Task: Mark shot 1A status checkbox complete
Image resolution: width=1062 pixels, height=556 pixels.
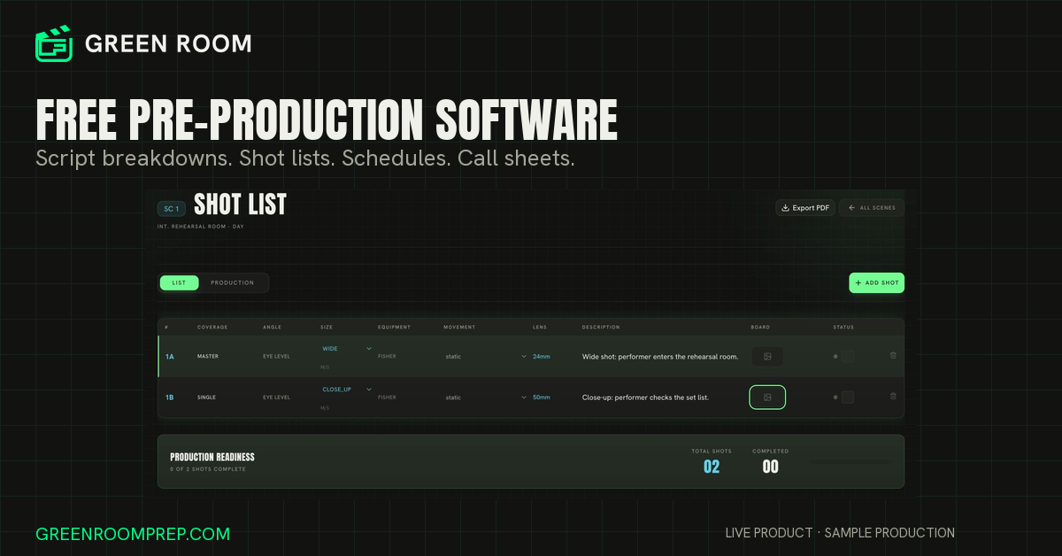Action: point(848,357)
